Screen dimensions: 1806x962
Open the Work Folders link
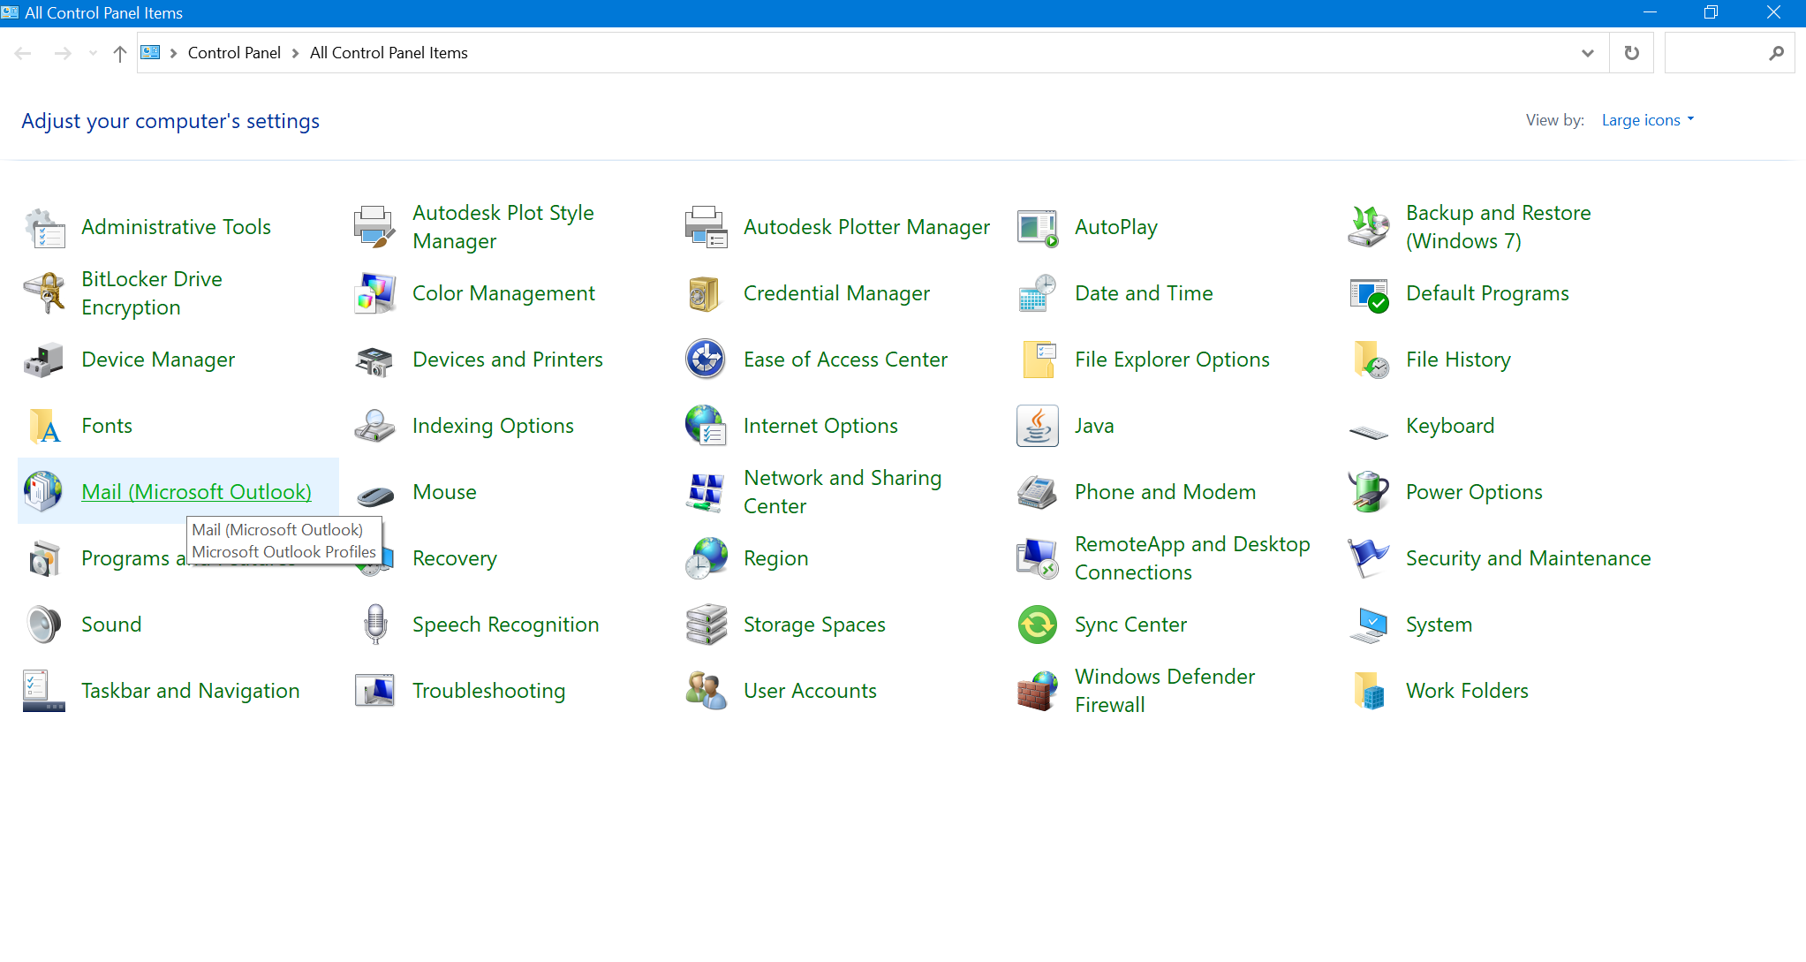tap(1467, 691)
